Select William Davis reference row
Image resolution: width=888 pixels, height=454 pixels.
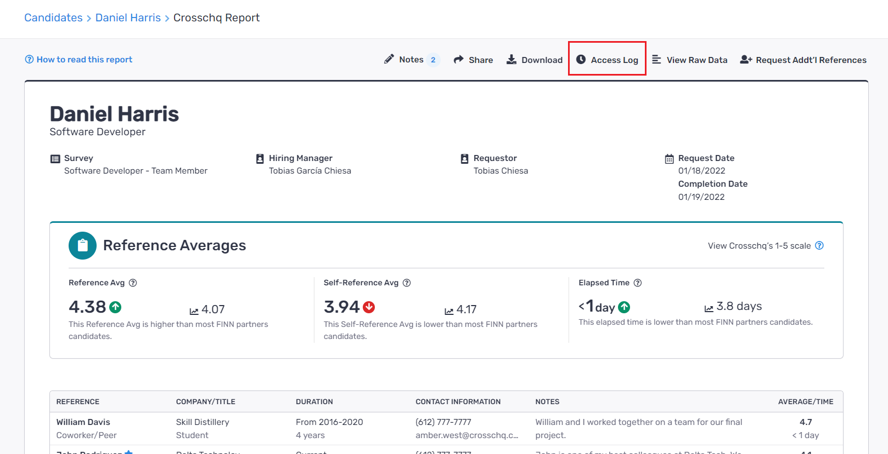tap(83, 422)
